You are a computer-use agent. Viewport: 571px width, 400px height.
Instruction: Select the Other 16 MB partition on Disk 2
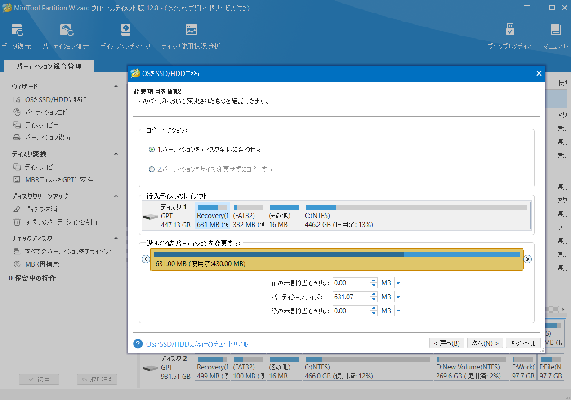point(284,367)
